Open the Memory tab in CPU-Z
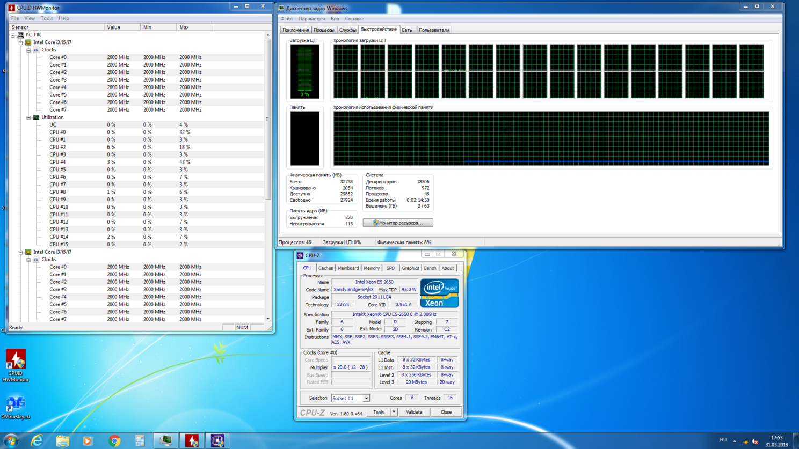 pos(372,268)
